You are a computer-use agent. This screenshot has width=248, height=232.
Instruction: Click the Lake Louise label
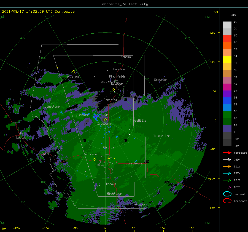(x=21, y=135)
